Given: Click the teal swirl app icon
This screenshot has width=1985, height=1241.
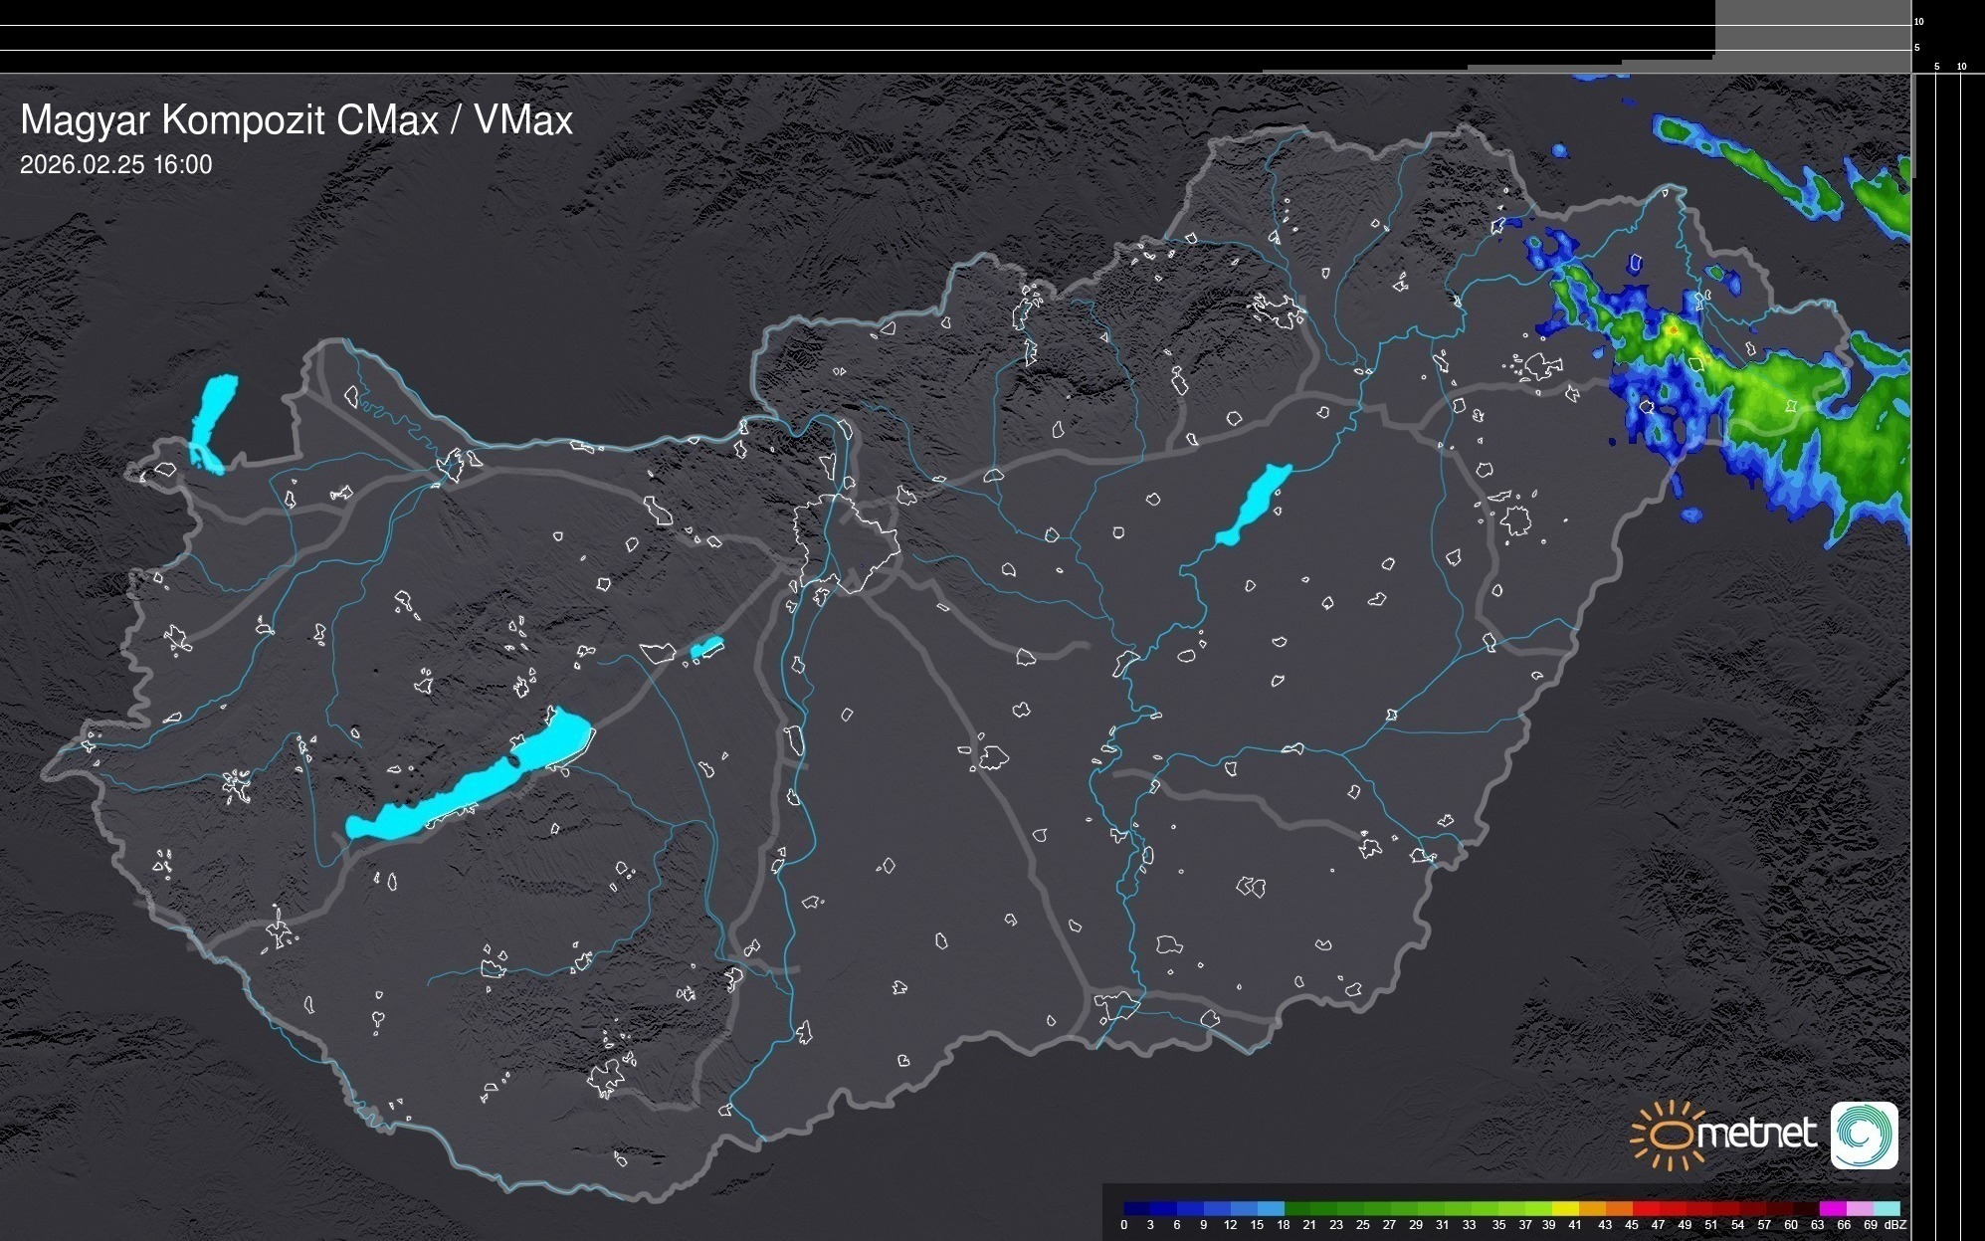Looking at the screenshot, I should pyautogui.click(x=1864, y=1136).
